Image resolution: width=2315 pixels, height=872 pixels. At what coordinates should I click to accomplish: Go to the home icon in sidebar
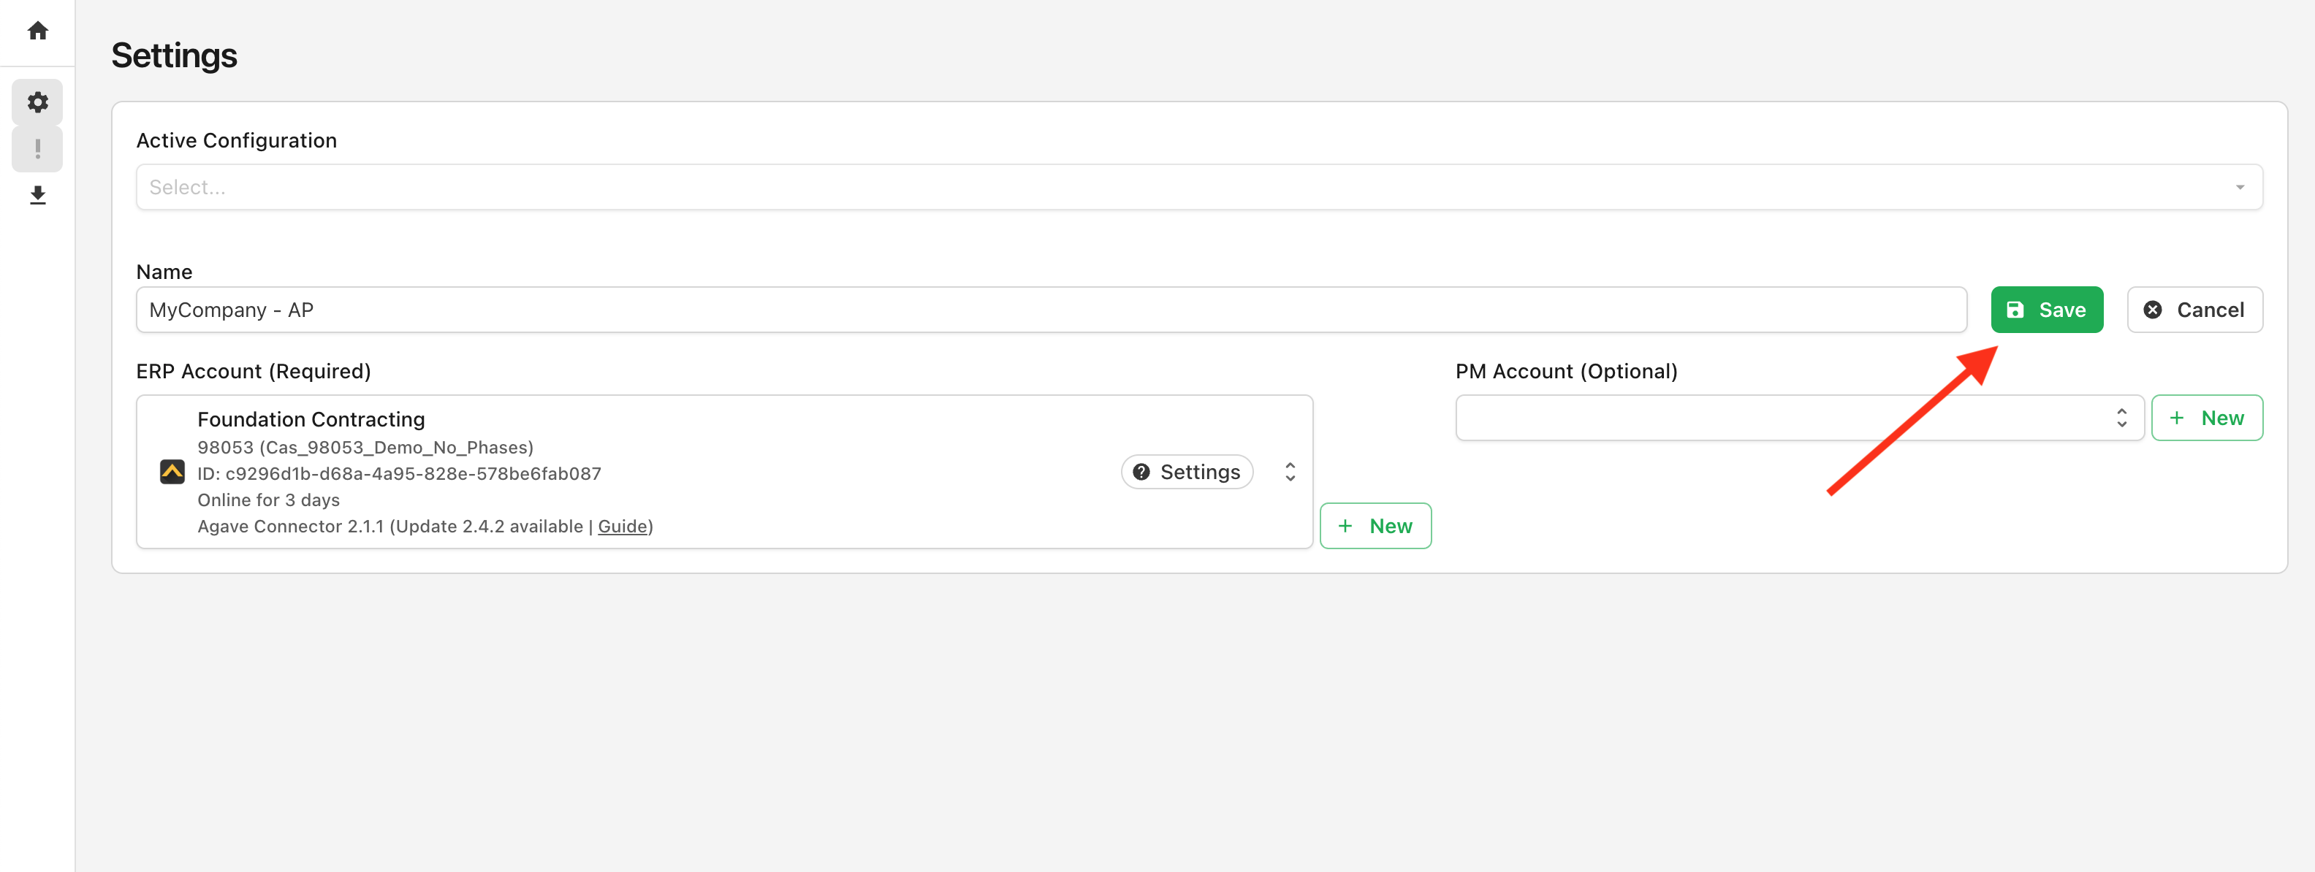38,31
